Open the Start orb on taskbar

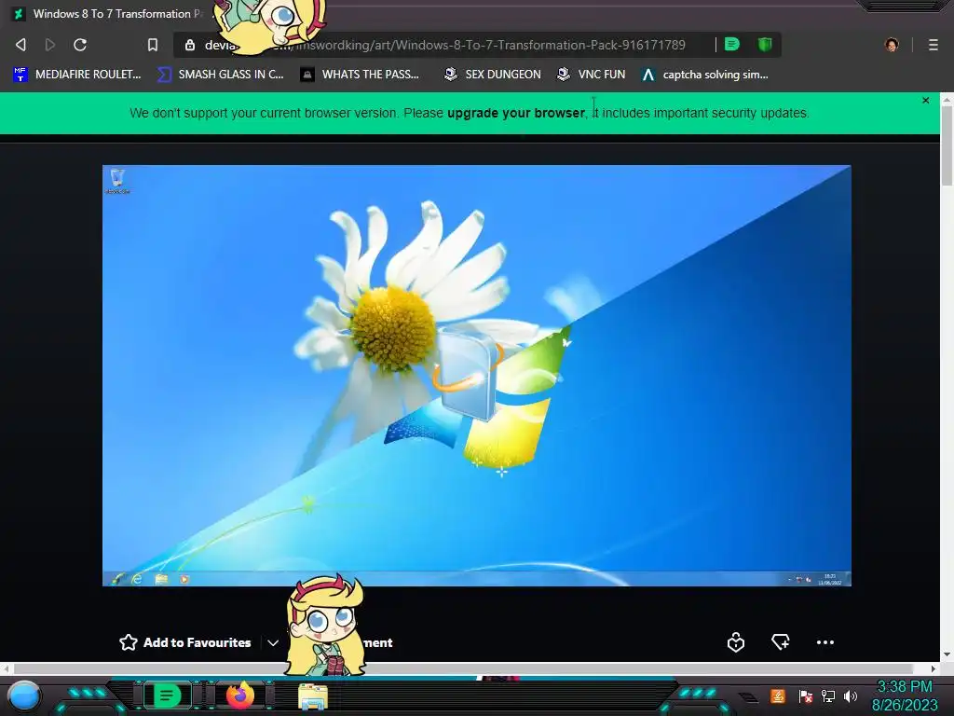(x=25, y=695)
